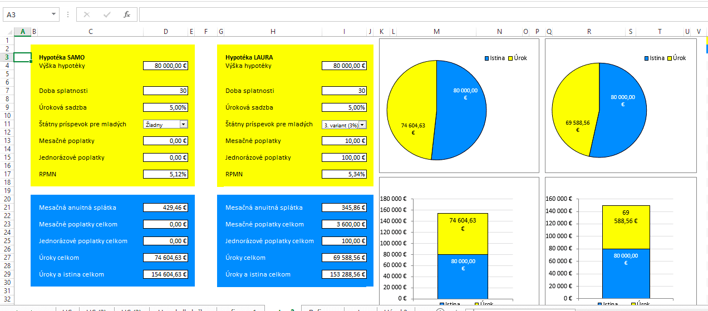Click SAMO Doba splatnosti value 30
This screenshot has height=311, width=708.
point(165,91)
